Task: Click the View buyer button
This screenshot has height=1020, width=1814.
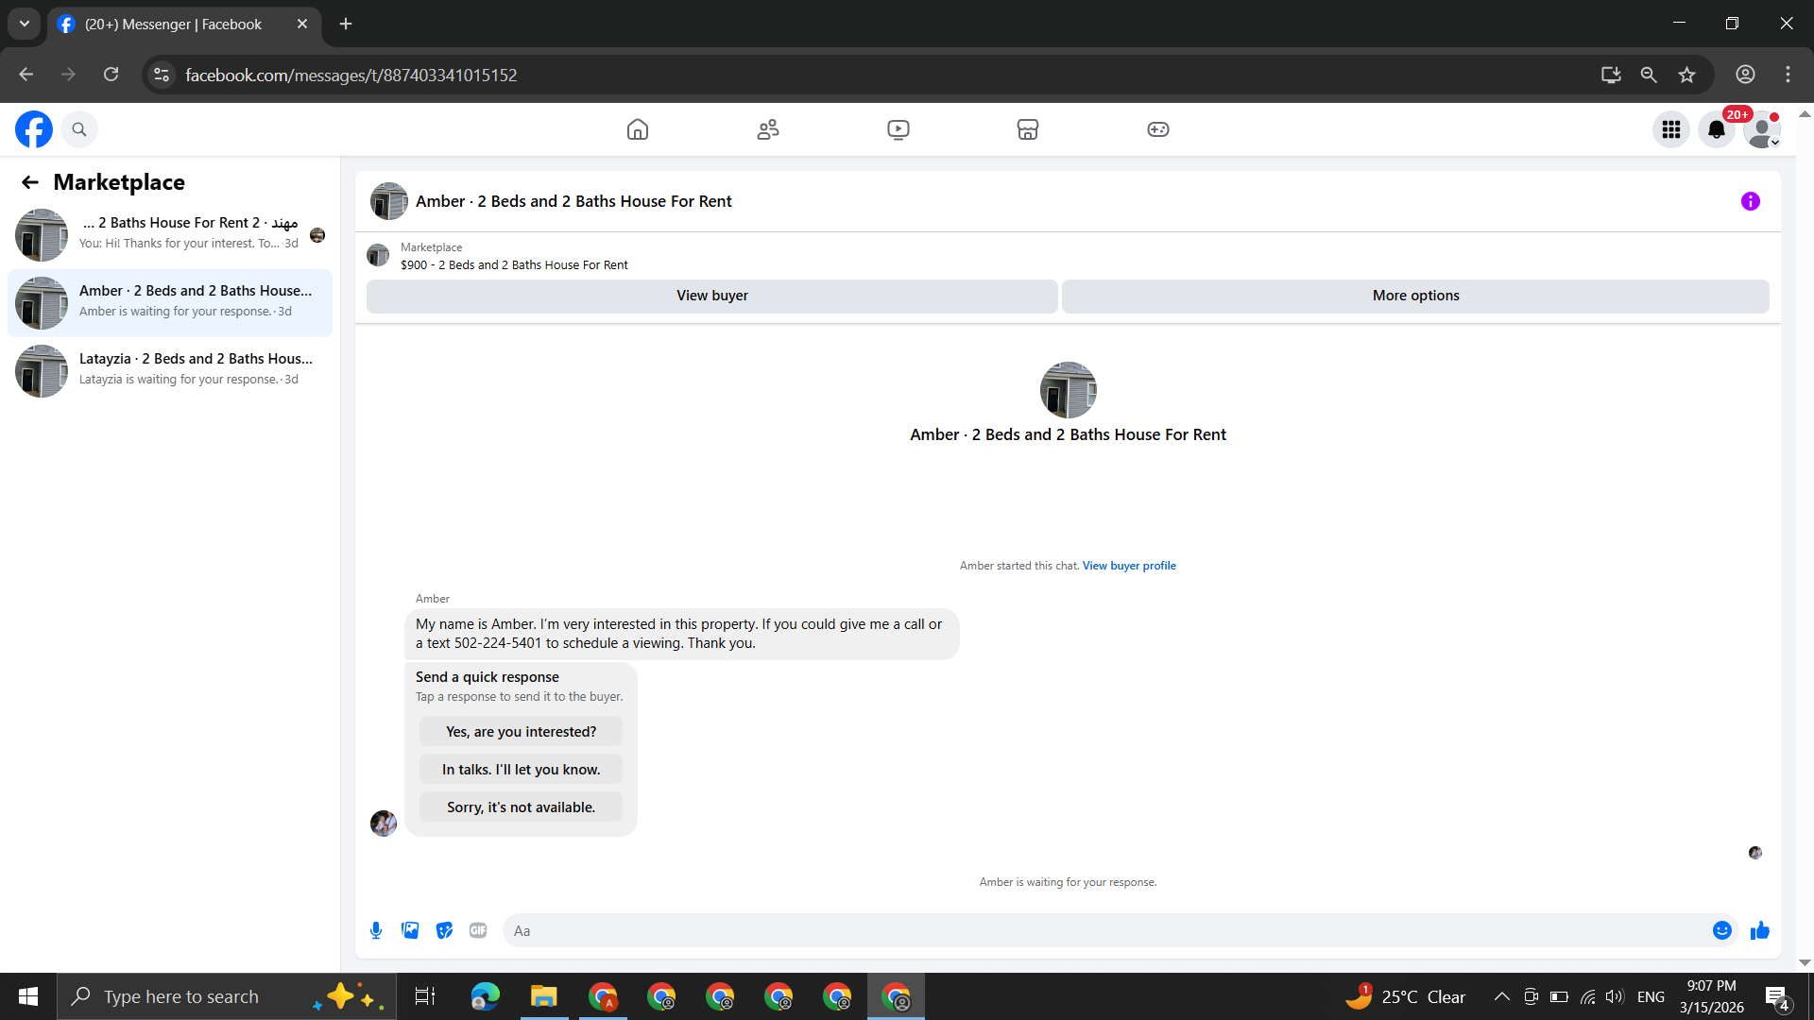Action: coord(712,296)
